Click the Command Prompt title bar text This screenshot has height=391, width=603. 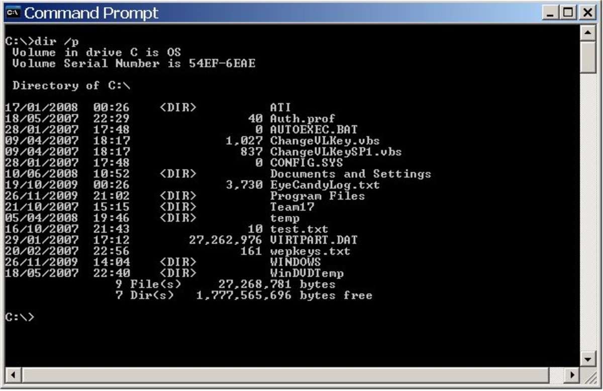pyautogui.click(x=93, y=12)
